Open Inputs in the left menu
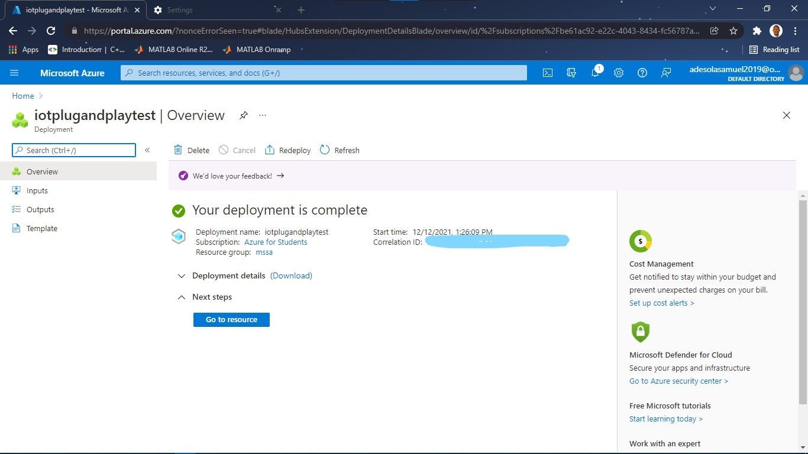808x454 pixels. point(78,190)
